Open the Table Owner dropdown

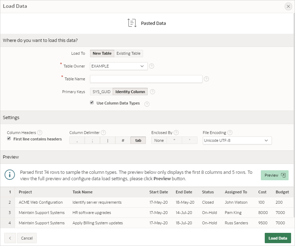click(x=119, y=66)
